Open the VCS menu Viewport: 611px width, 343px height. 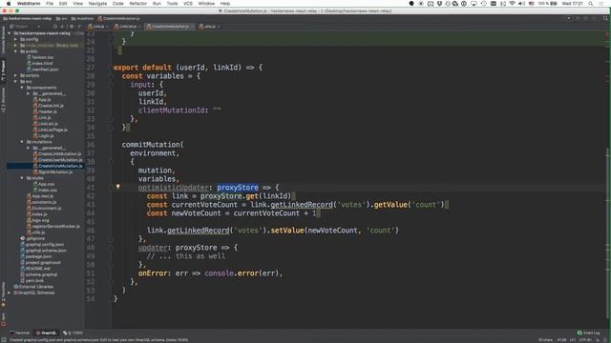188,4
